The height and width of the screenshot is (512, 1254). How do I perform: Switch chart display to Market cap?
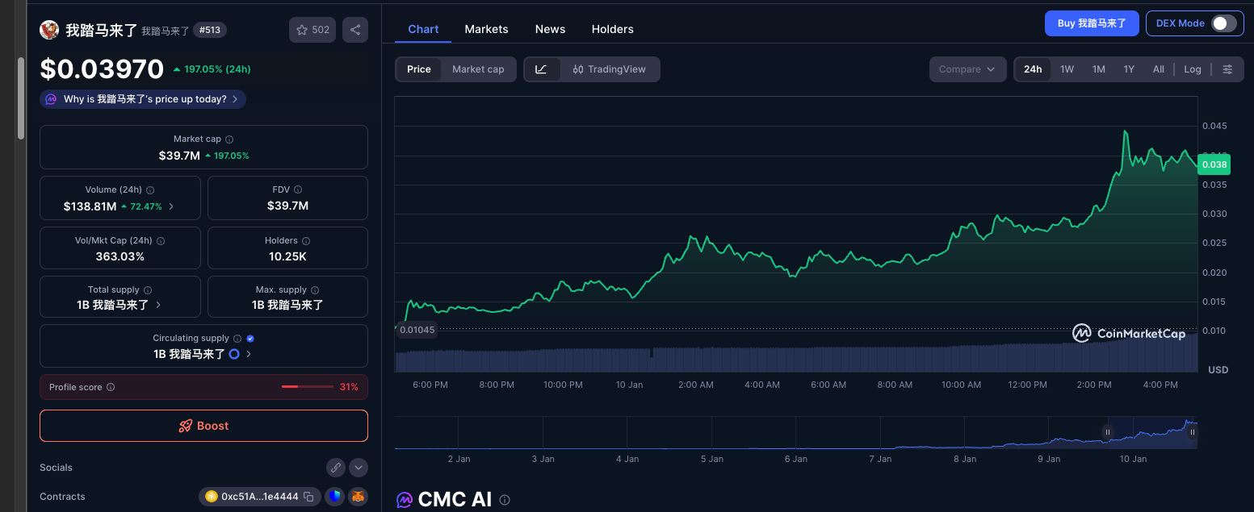(x=478, y=69)
